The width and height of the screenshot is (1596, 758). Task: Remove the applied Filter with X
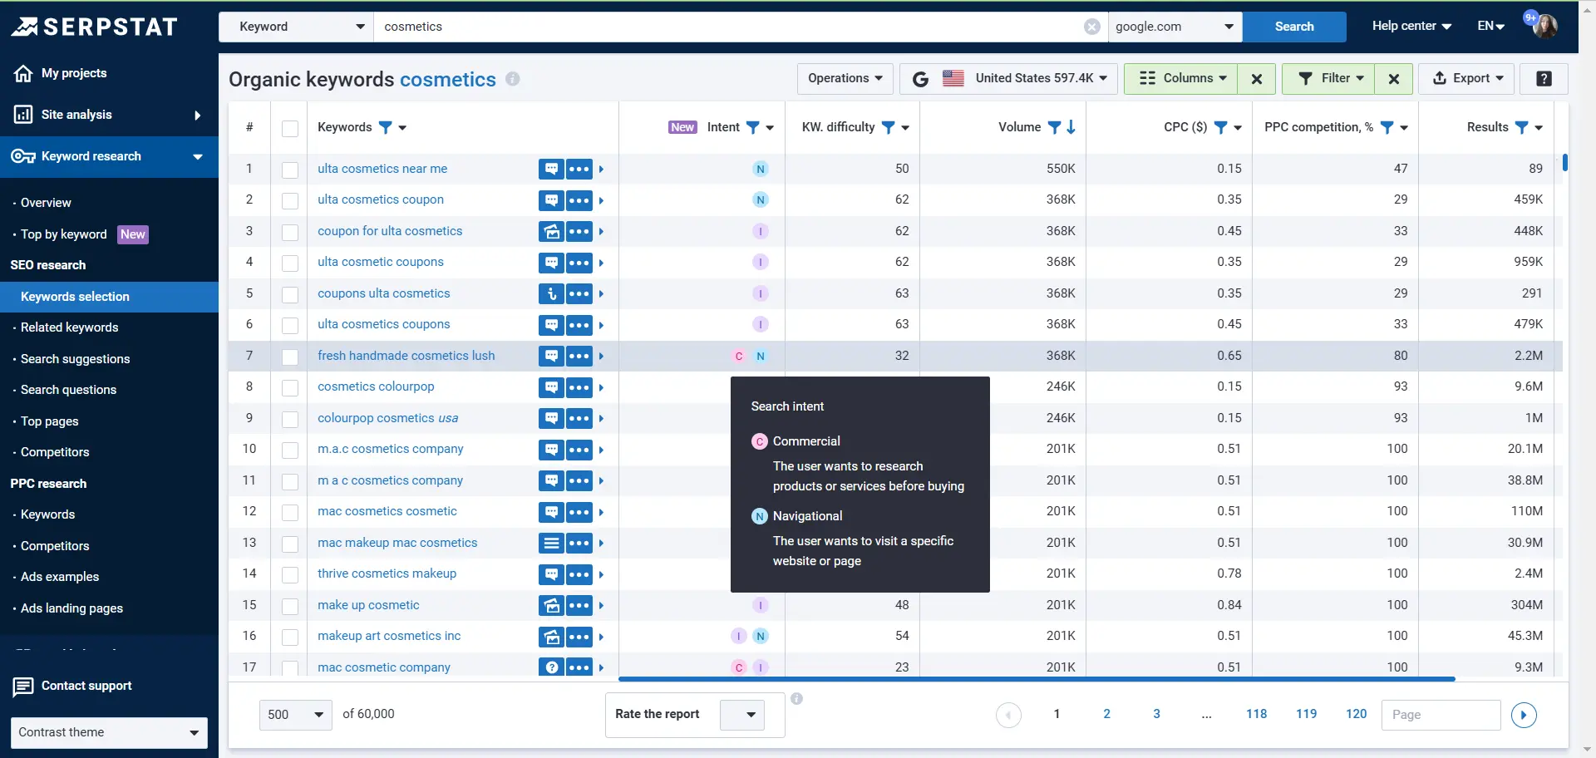click(1394, 79)
